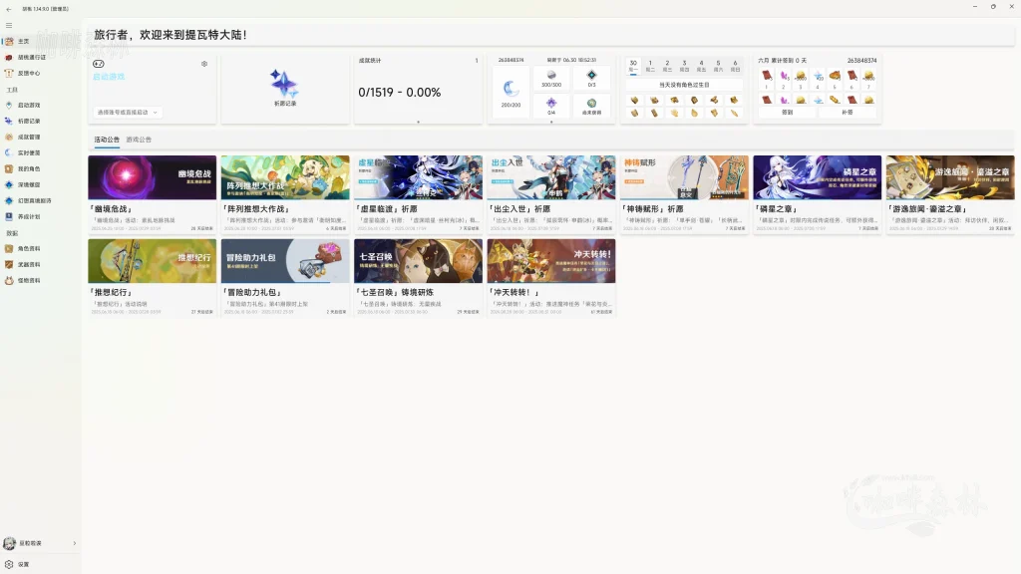
Task: Open 设置 settings at sidebar bottom
Action: pos(22,564)
